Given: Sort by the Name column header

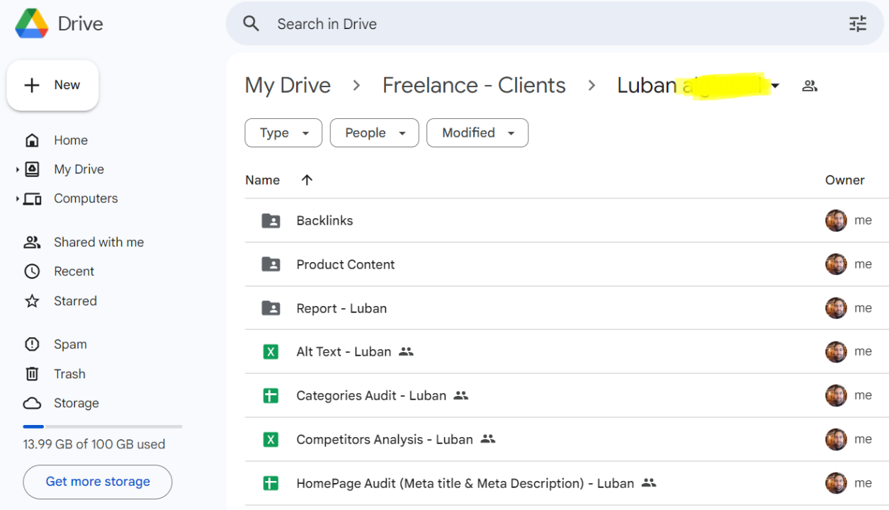Looking at the screenshot, I should [x=262, y=180].
